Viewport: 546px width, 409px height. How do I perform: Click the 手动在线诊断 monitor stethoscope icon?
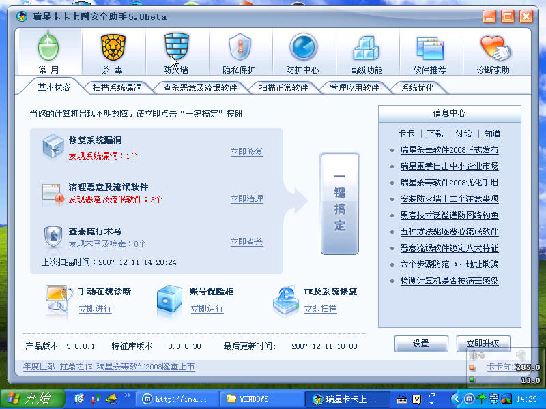point(59,298)
